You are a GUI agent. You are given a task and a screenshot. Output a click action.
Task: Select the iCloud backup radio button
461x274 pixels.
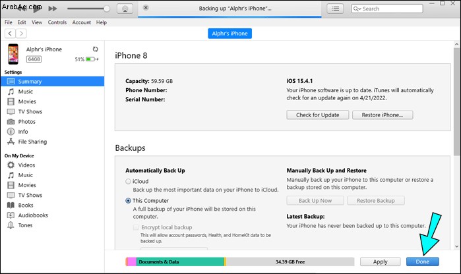click(128, 181)
